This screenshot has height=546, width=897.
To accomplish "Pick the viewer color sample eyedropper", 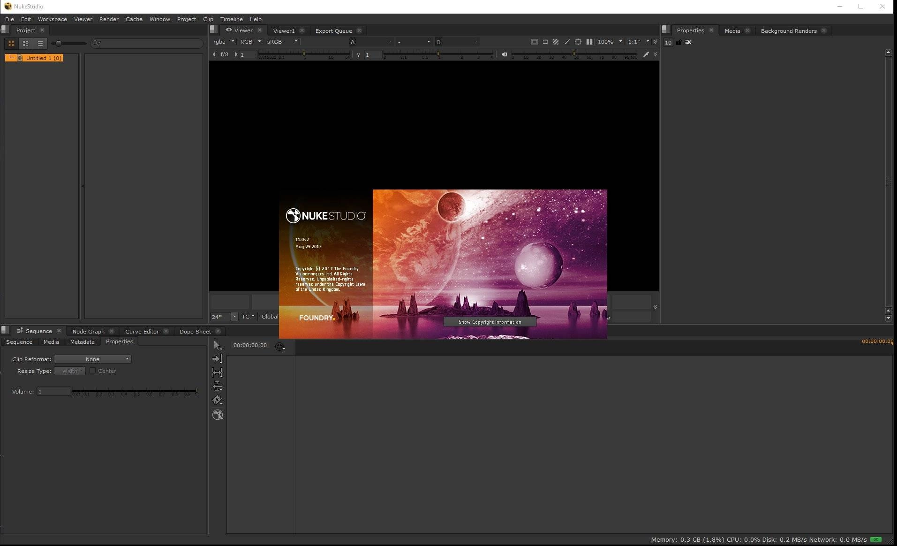I will 646,54.
